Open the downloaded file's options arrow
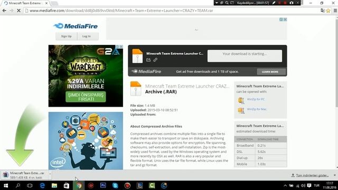 pyautogui.click(x=50, y=174)
